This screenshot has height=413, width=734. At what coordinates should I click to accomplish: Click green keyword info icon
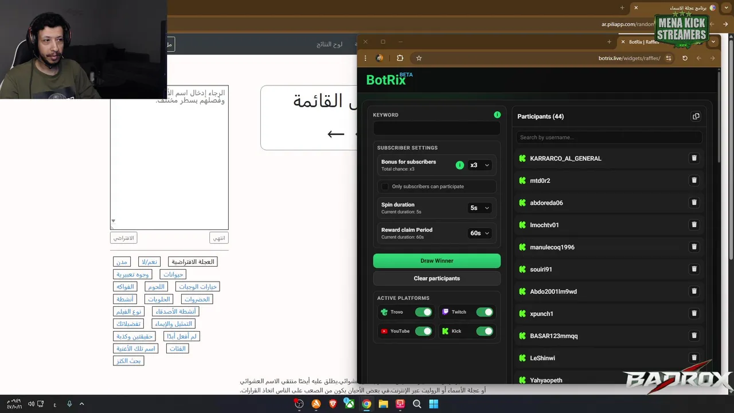[x=497, y=115]
